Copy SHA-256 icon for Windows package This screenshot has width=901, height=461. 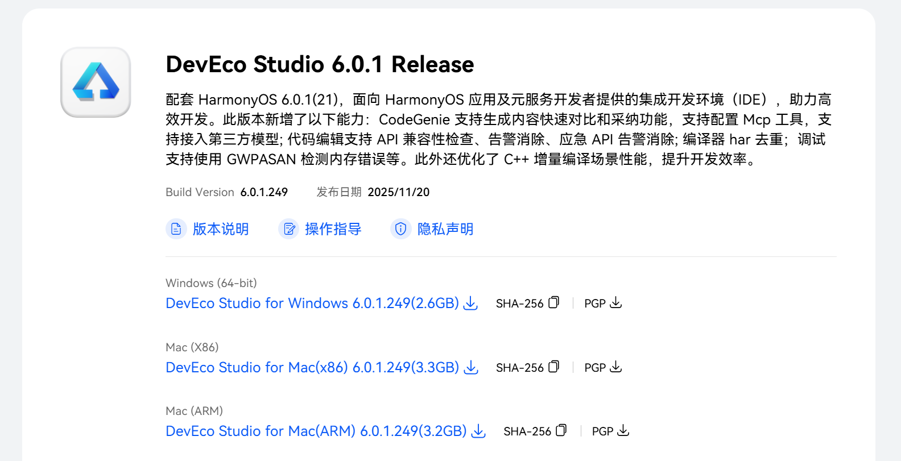553,303
